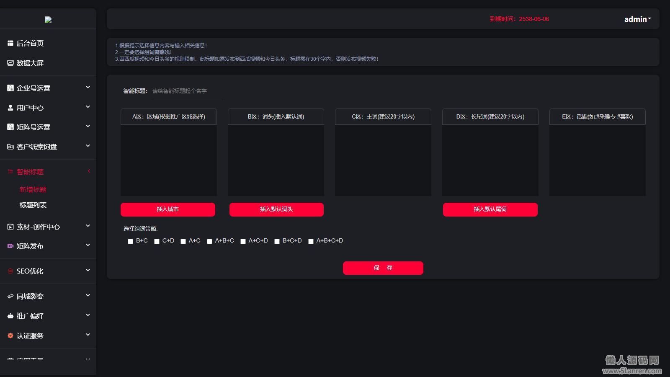The width and height of the screenshot is (670, 377).
Task: Tick the A+B+C+D strategy checkbox
Action: click(x=311, y=241)
